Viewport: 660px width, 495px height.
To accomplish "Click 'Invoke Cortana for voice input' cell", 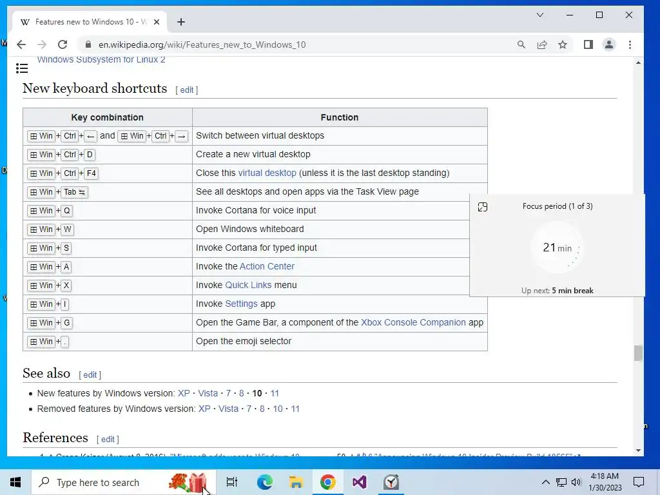I will 331,211.
